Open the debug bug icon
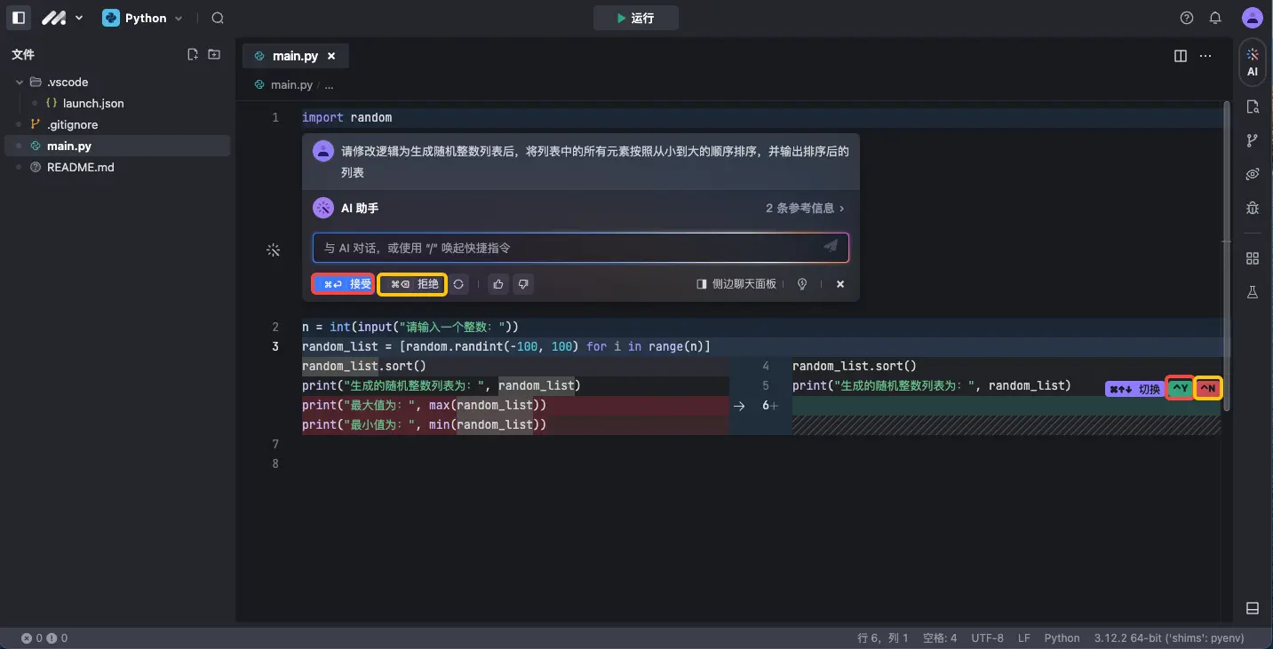The width and height of the screenshot is (1273, 649). [x=1253, y=209]
